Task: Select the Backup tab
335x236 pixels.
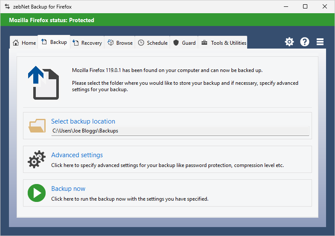Action: [x=54, y=42]
